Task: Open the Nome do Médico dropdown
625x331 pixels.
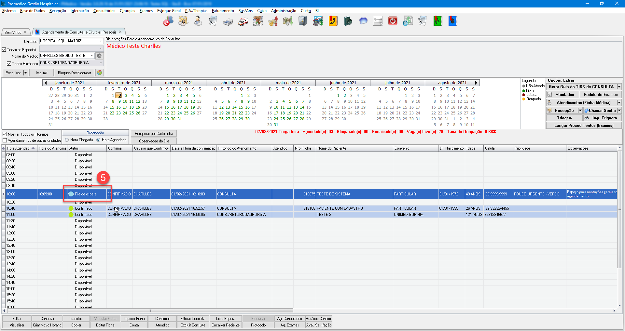Action: 91,56
